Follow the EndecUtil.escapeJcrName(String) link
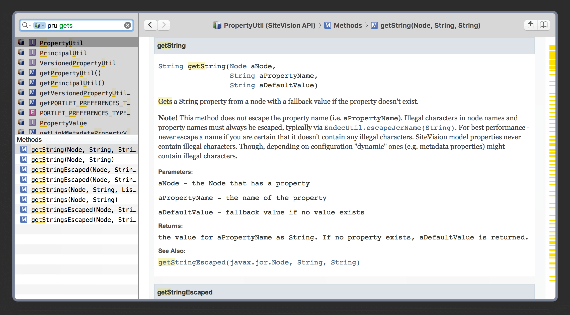Screen dimensions: 570x315 click(x=389, y=128)
